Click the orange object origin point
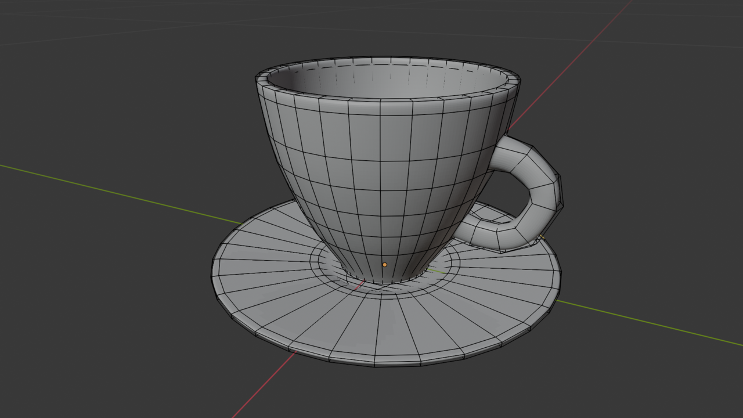 (x=385, y=265)
